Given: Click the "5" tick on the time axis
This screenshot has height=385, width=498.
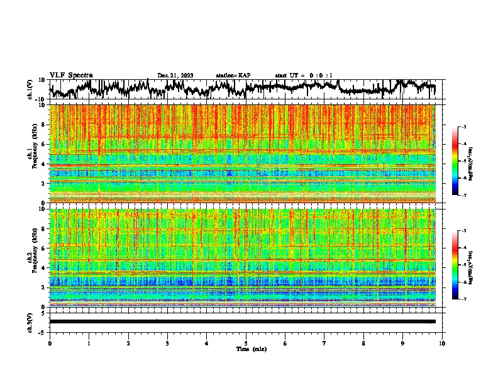Looking at the screenshot, I should (x=246, y=343).
